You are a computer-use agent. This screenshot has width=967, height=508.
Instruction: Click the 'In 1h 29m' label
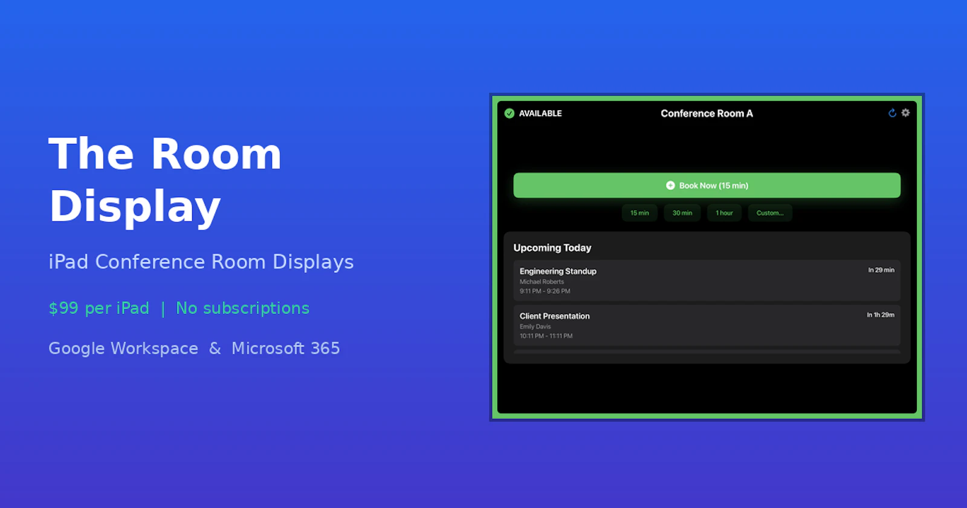pyautogui.click(x=881, y=314)
